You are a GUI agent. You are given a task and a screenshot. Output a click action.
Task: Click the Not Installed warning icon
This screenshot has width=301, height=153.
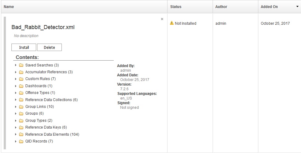[x=172, y=23]
